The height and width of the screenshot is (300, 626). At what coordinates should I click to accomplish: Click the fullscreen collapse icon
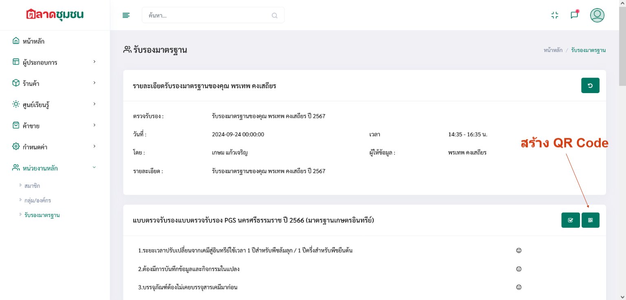click(x=554, y=15)
